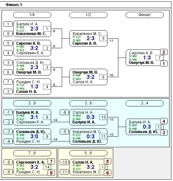This screenshot has height=181, width=173.
Task: Open quarterfinal match Балуев vs Коваленко
Action: pos(32,29)
